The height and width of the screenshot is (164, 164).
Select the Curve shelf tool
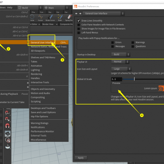pos(40,18)
